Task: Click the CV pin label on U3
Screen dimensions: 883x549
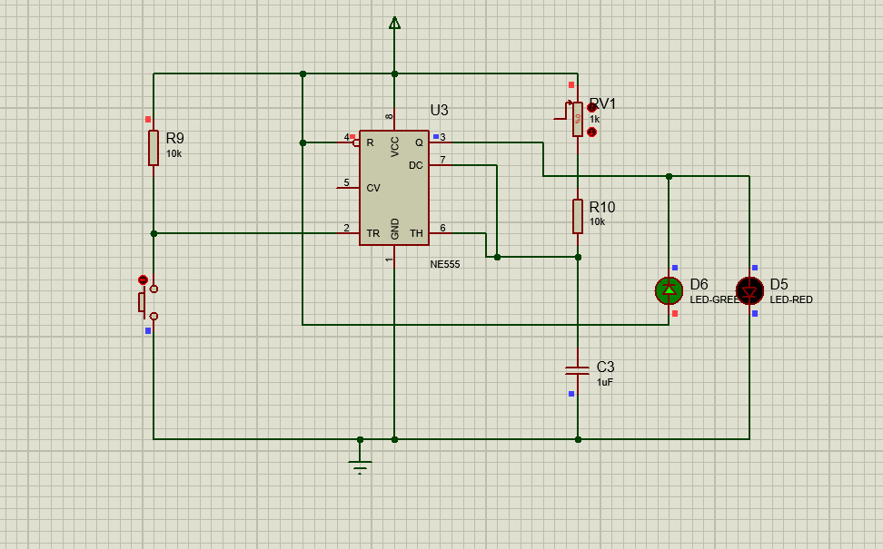Action: (373, 188)
